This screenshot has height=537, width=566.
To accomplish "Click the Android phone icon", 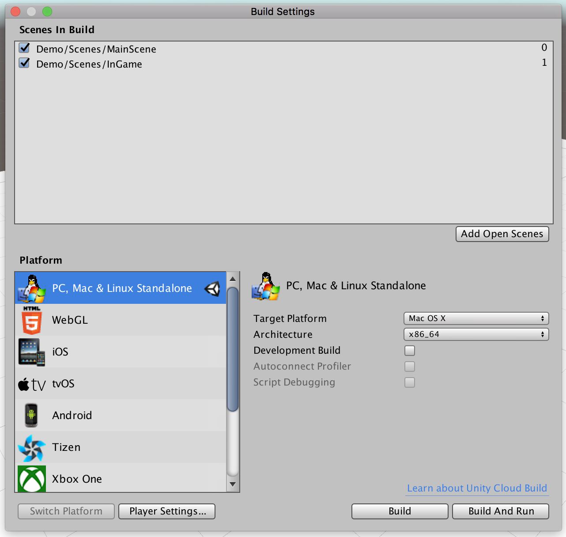I will coord(31,416).
